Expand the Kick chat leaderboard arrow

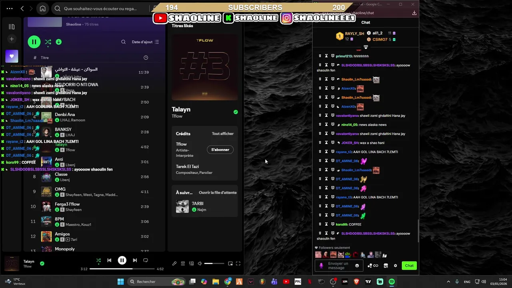coord(366,47)
